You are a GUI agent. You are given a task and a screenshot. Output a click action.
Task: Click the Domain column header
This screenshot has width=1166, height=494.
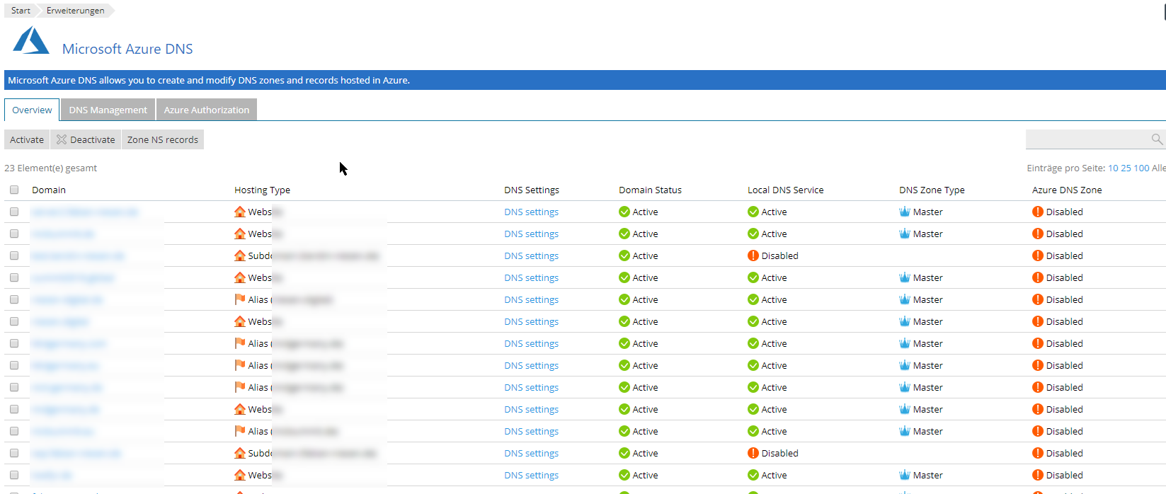point(49,190)
